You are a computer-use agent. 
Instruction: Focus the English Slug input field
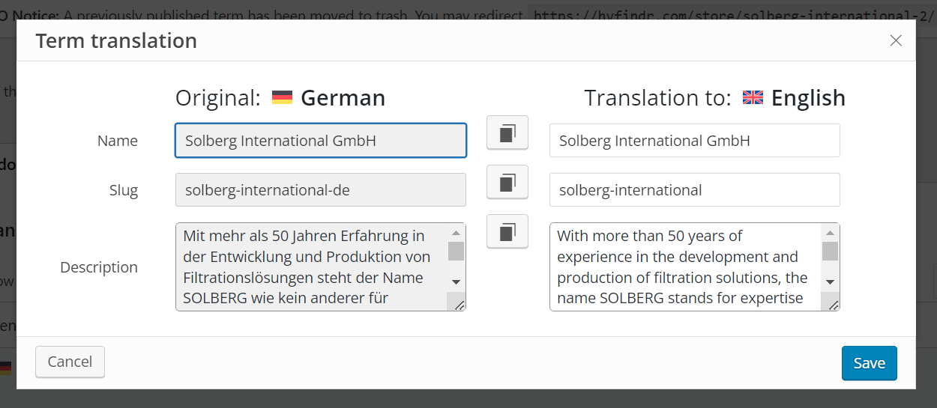pyautogui.click(x=695, y=190)
